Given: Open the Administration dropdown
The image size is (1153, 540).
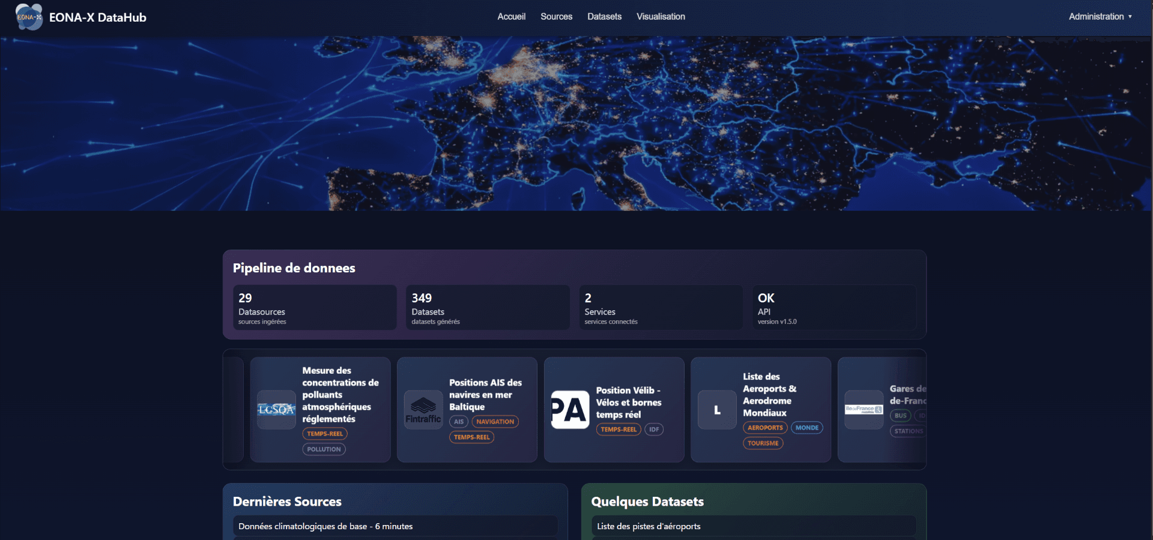Looking at the screenshot, I should [1100, 16].
